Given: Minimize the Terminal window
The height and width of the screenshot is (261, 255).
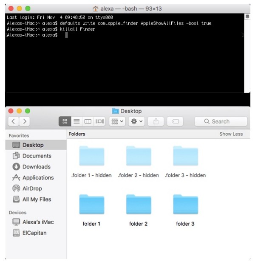Looking at the screenshot, I should [19, 8].
